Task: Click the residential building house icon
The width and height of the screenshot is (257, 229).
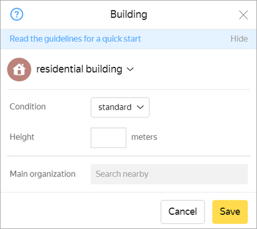Action: [x=19, y=70]
